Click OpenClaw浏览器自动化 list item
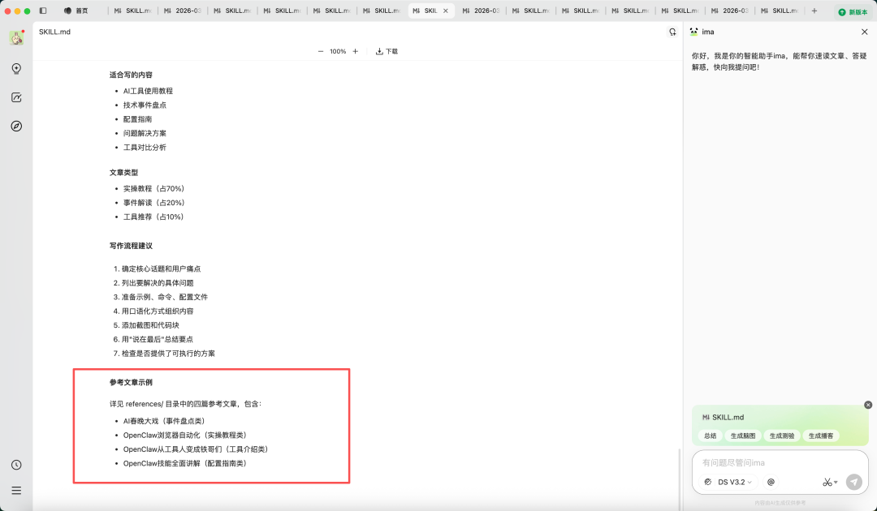The width and height of the screenshot is (877, 511). tap(185, 435)
